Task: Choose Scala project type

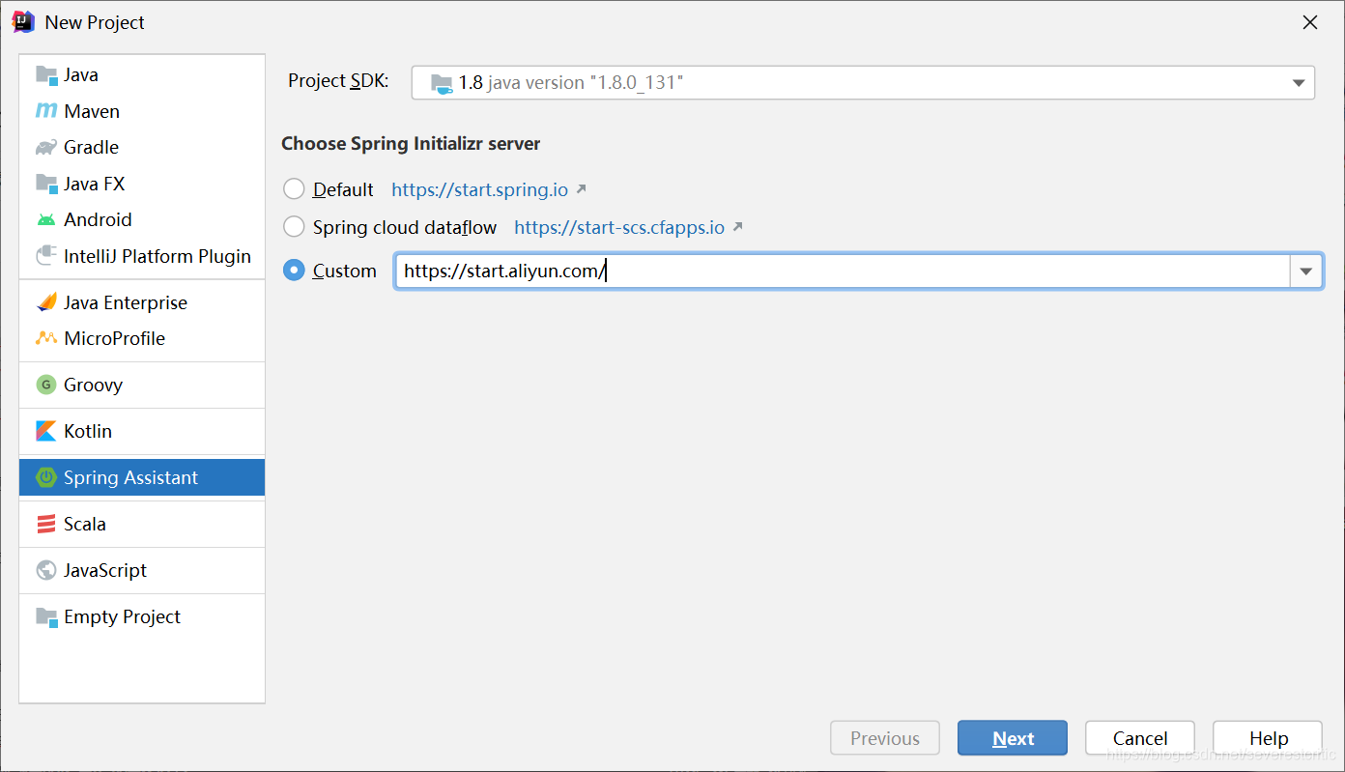Action: pos(142,524)
